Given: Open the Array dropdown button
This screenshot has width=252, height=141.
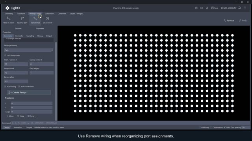Looking at the screenshot, I should coord(31,116).
